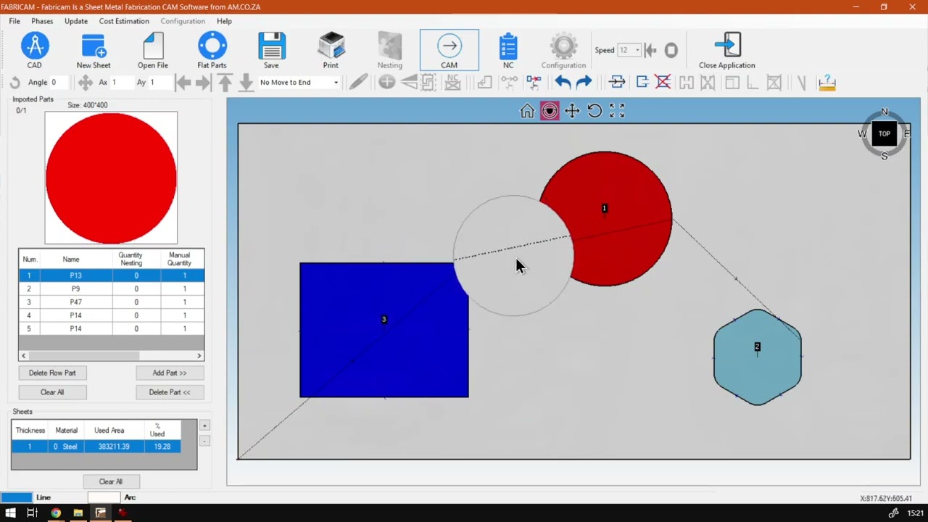
Task: Select the blue rectangle part numbered 3
Action: 384,331
